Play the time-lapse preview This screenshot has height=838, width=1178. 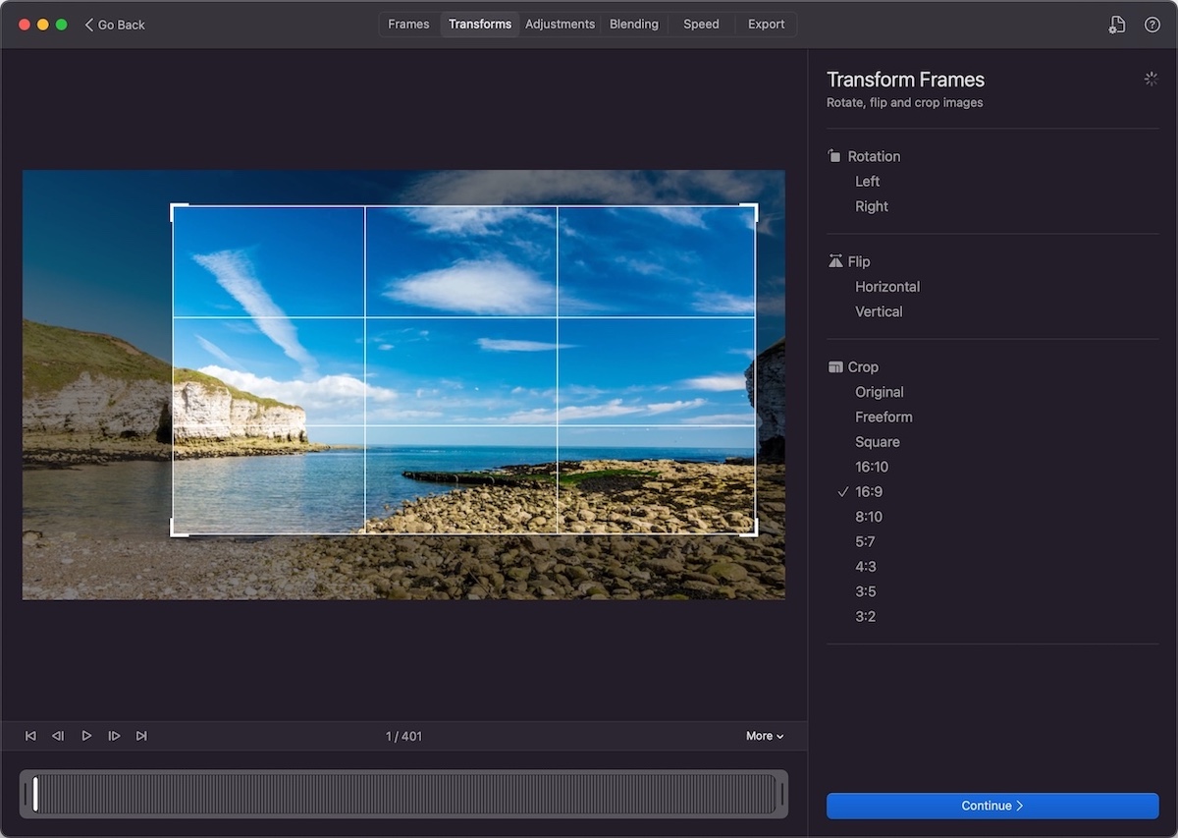click(86, 736)
